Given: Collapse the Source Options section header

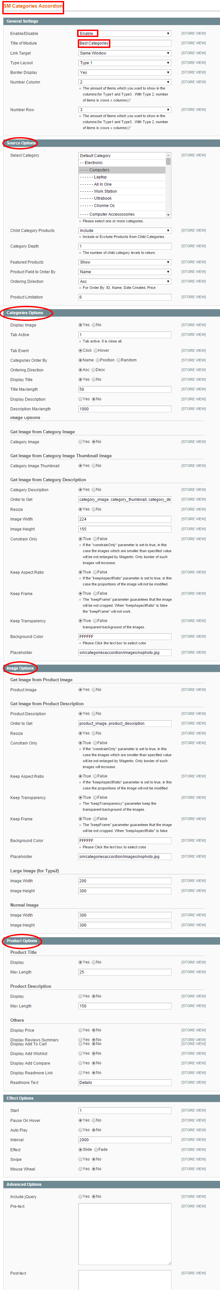Looking at the screenshot, I should click(112, 143).
